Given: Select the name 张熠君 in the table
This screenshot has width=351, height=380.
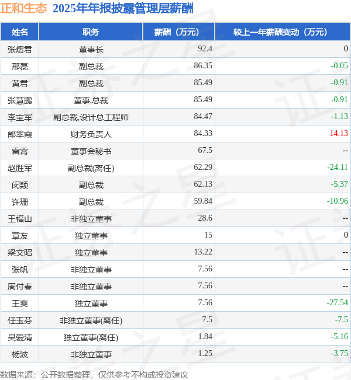Looking at the screenshot, I should pyautogui.click(x=20, y=50).
